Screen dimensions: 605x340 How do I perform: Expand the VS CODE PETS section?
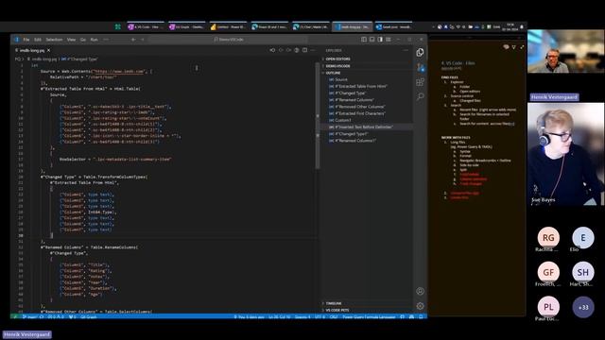click(337, 310)
